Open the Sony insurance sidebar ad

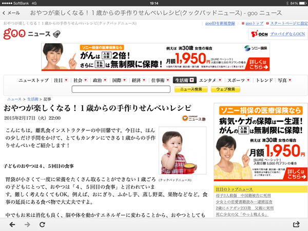click(x=261, y=142)
